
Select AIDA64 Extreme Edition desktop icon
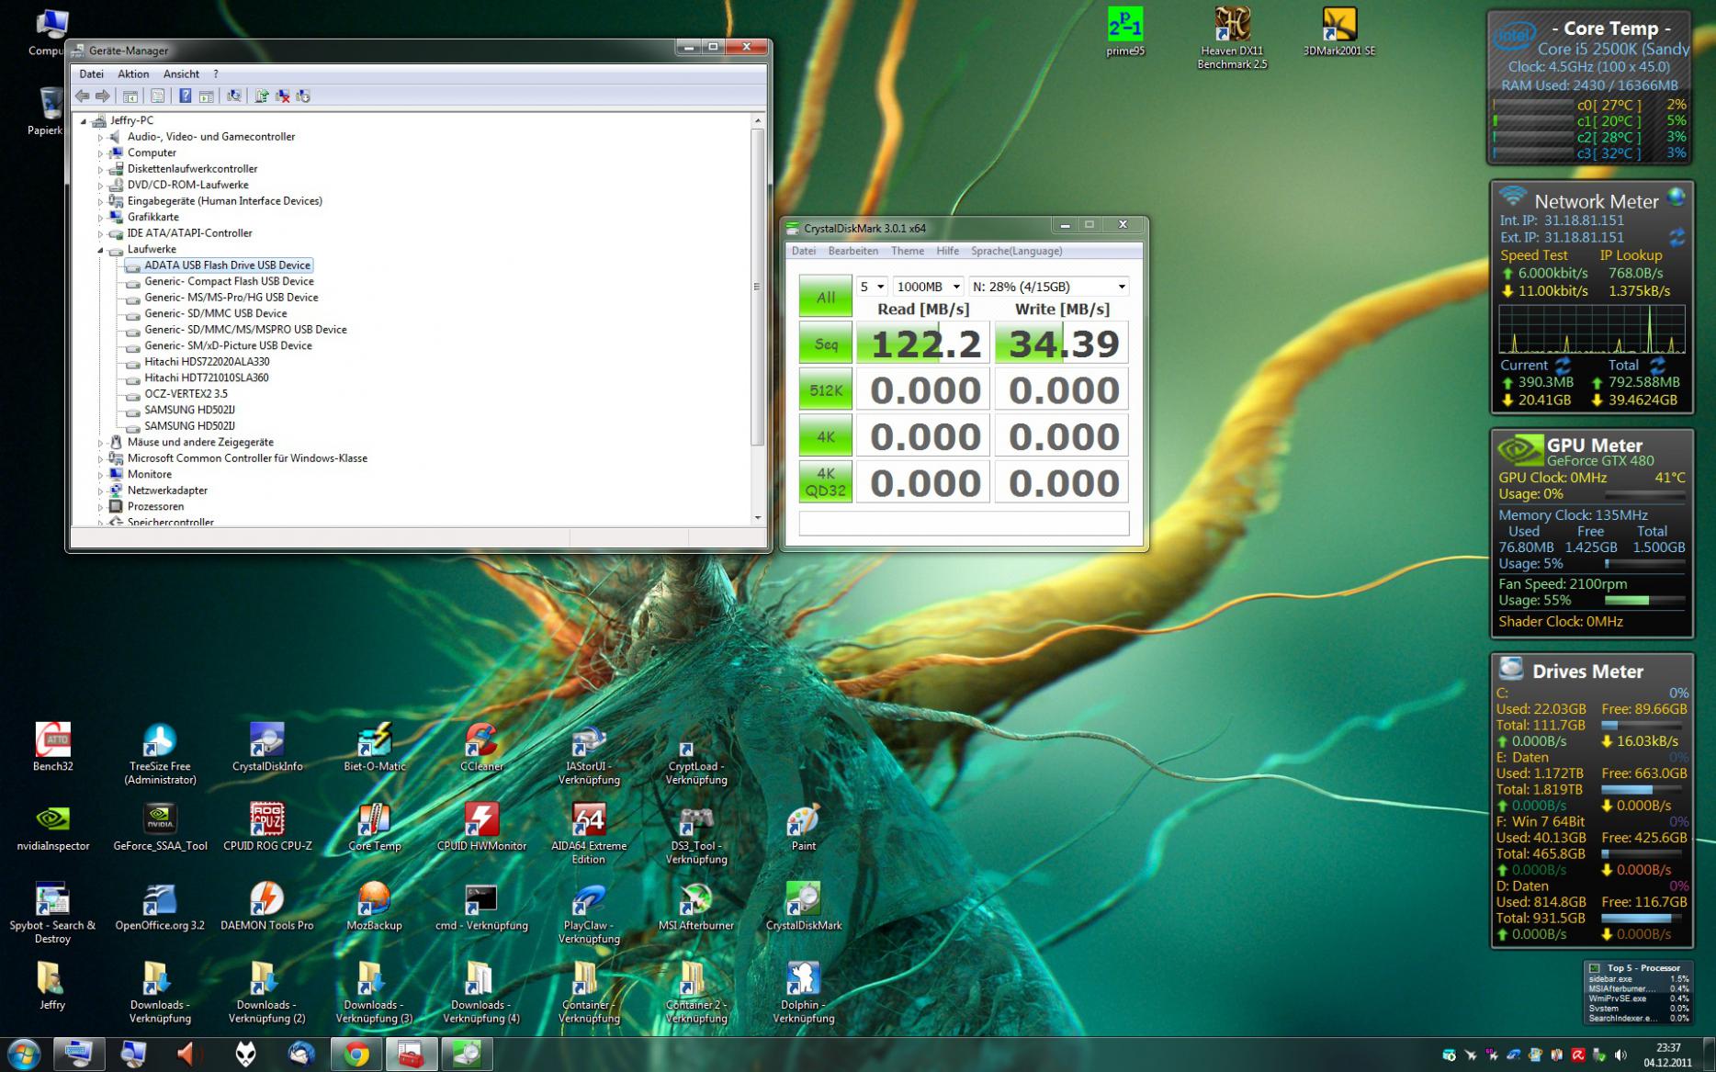pos(589,833)
